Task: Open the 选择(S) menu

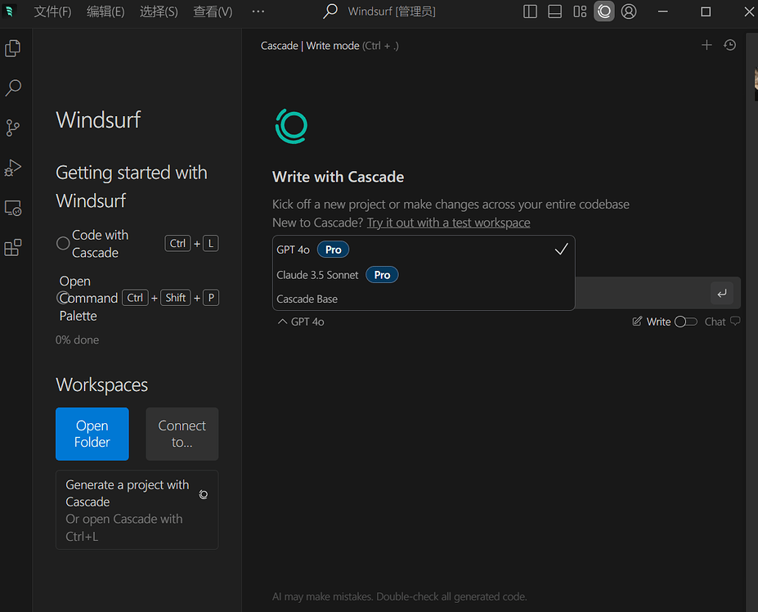Action: 159,11
